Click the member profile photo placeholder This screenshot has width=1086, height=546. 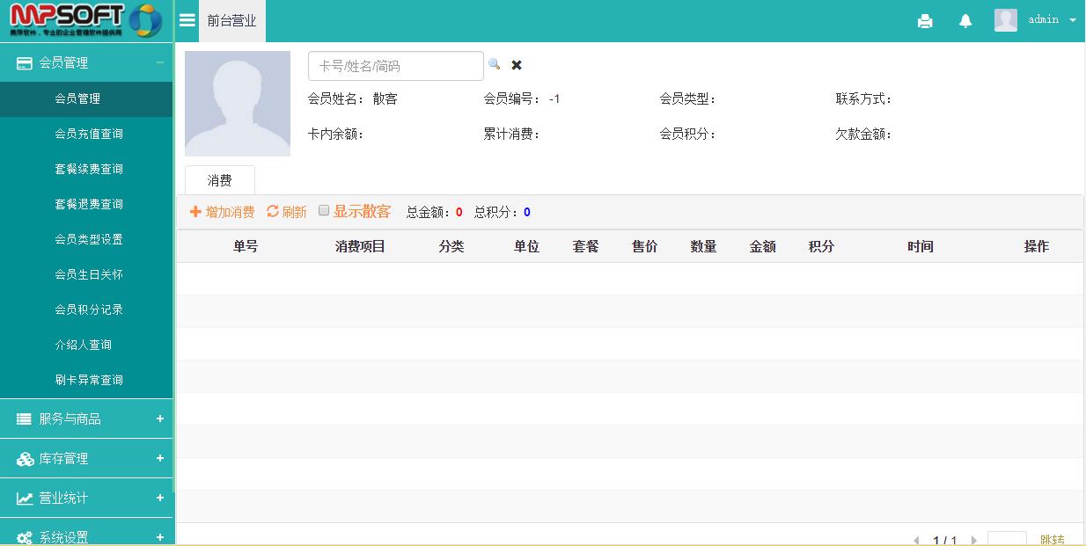[x=238, y=104]
